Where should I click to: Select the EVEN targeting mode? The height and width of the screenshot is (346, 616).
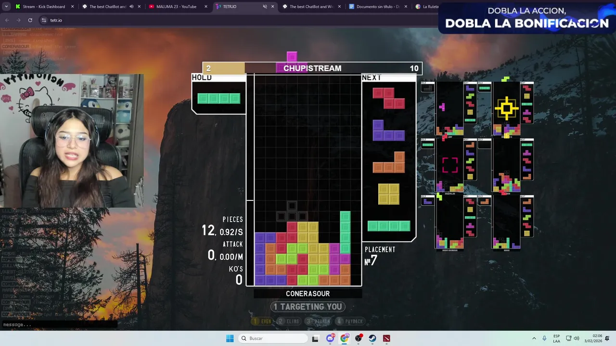tap(262, 321)
